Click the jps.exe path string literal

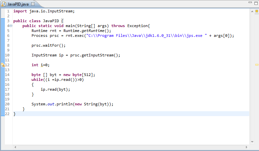(146, 36)
